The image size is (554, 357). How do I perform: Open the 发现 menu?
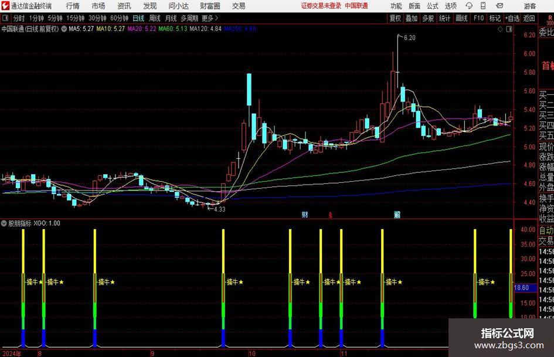pyautogui.click(x=150, y=6)
